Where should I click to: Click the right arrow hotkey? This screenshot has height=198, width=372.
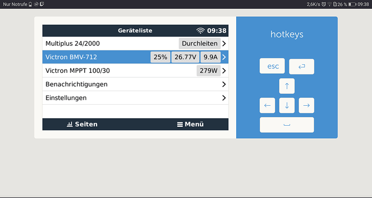pos(307,105)
